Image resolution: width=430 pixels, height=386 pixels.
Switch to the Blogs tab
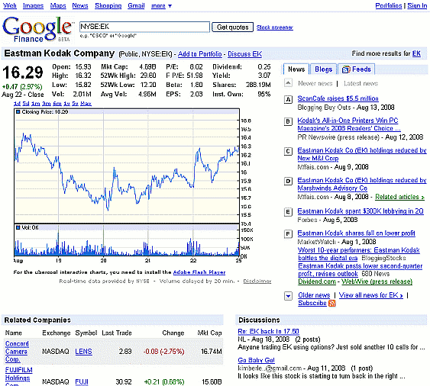[323, 69]
